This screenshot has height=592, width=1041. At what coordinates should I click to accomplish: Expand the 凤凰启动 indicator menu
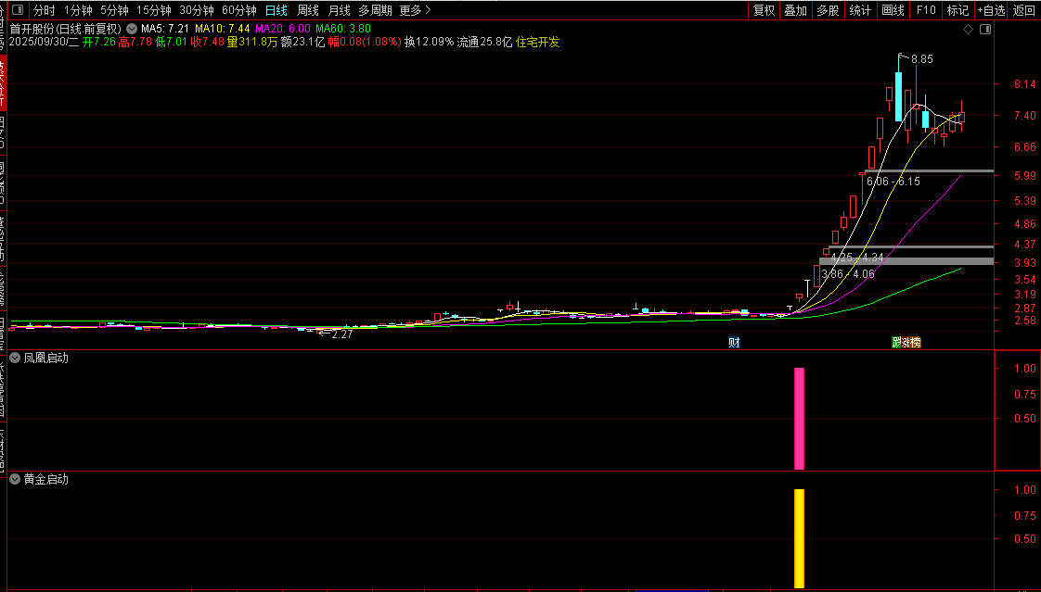[15, 358]
